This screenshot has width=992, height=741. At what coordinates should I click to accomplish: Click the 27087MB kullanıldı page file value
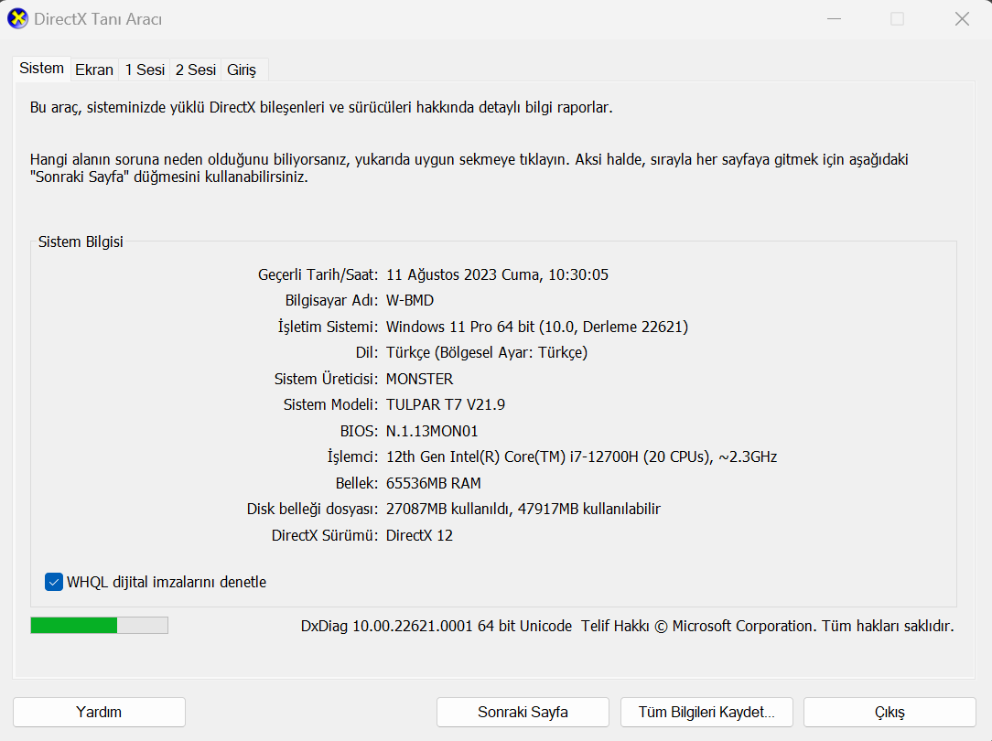[x=523, y=509]
